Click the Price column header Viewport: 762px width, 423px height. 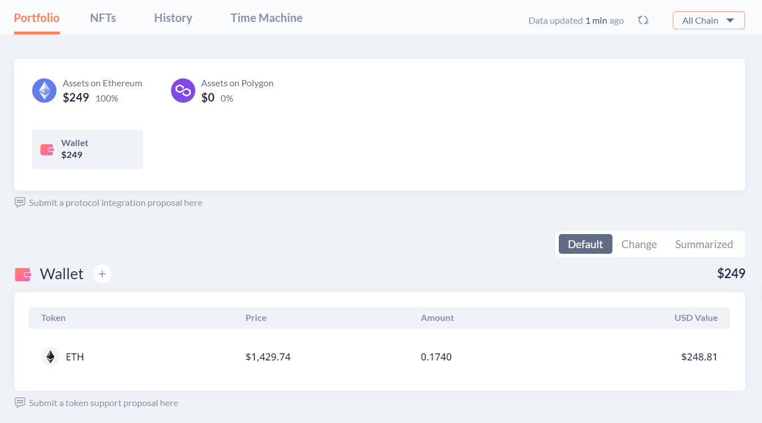pyautogui.click(x=256, y=318)
